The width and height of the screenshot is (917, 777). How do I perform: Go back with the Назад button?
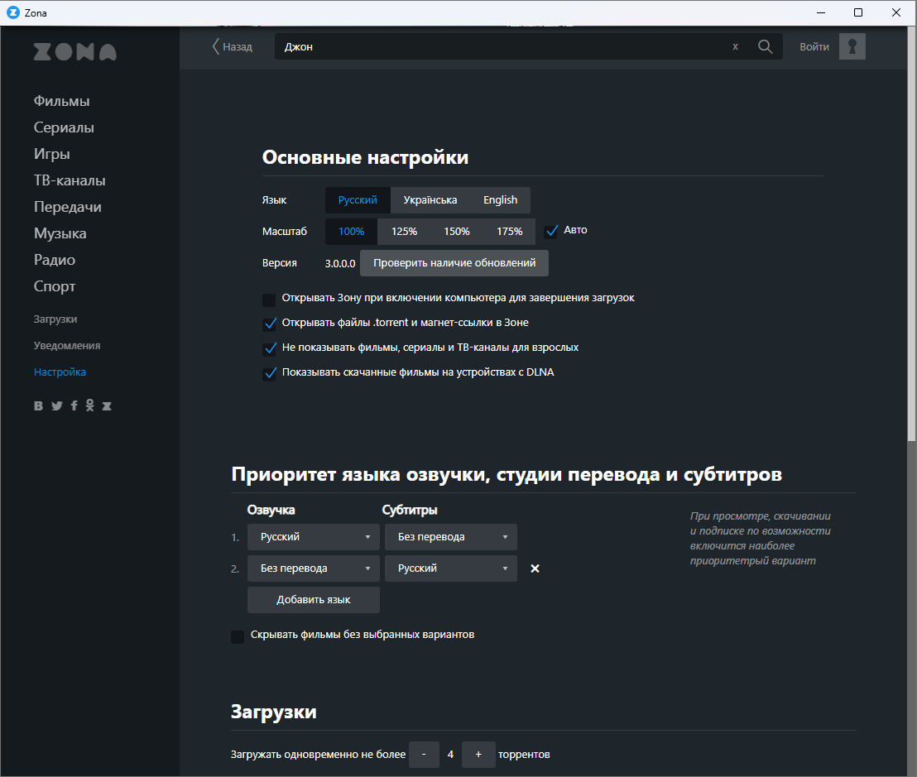pos(233,47)
